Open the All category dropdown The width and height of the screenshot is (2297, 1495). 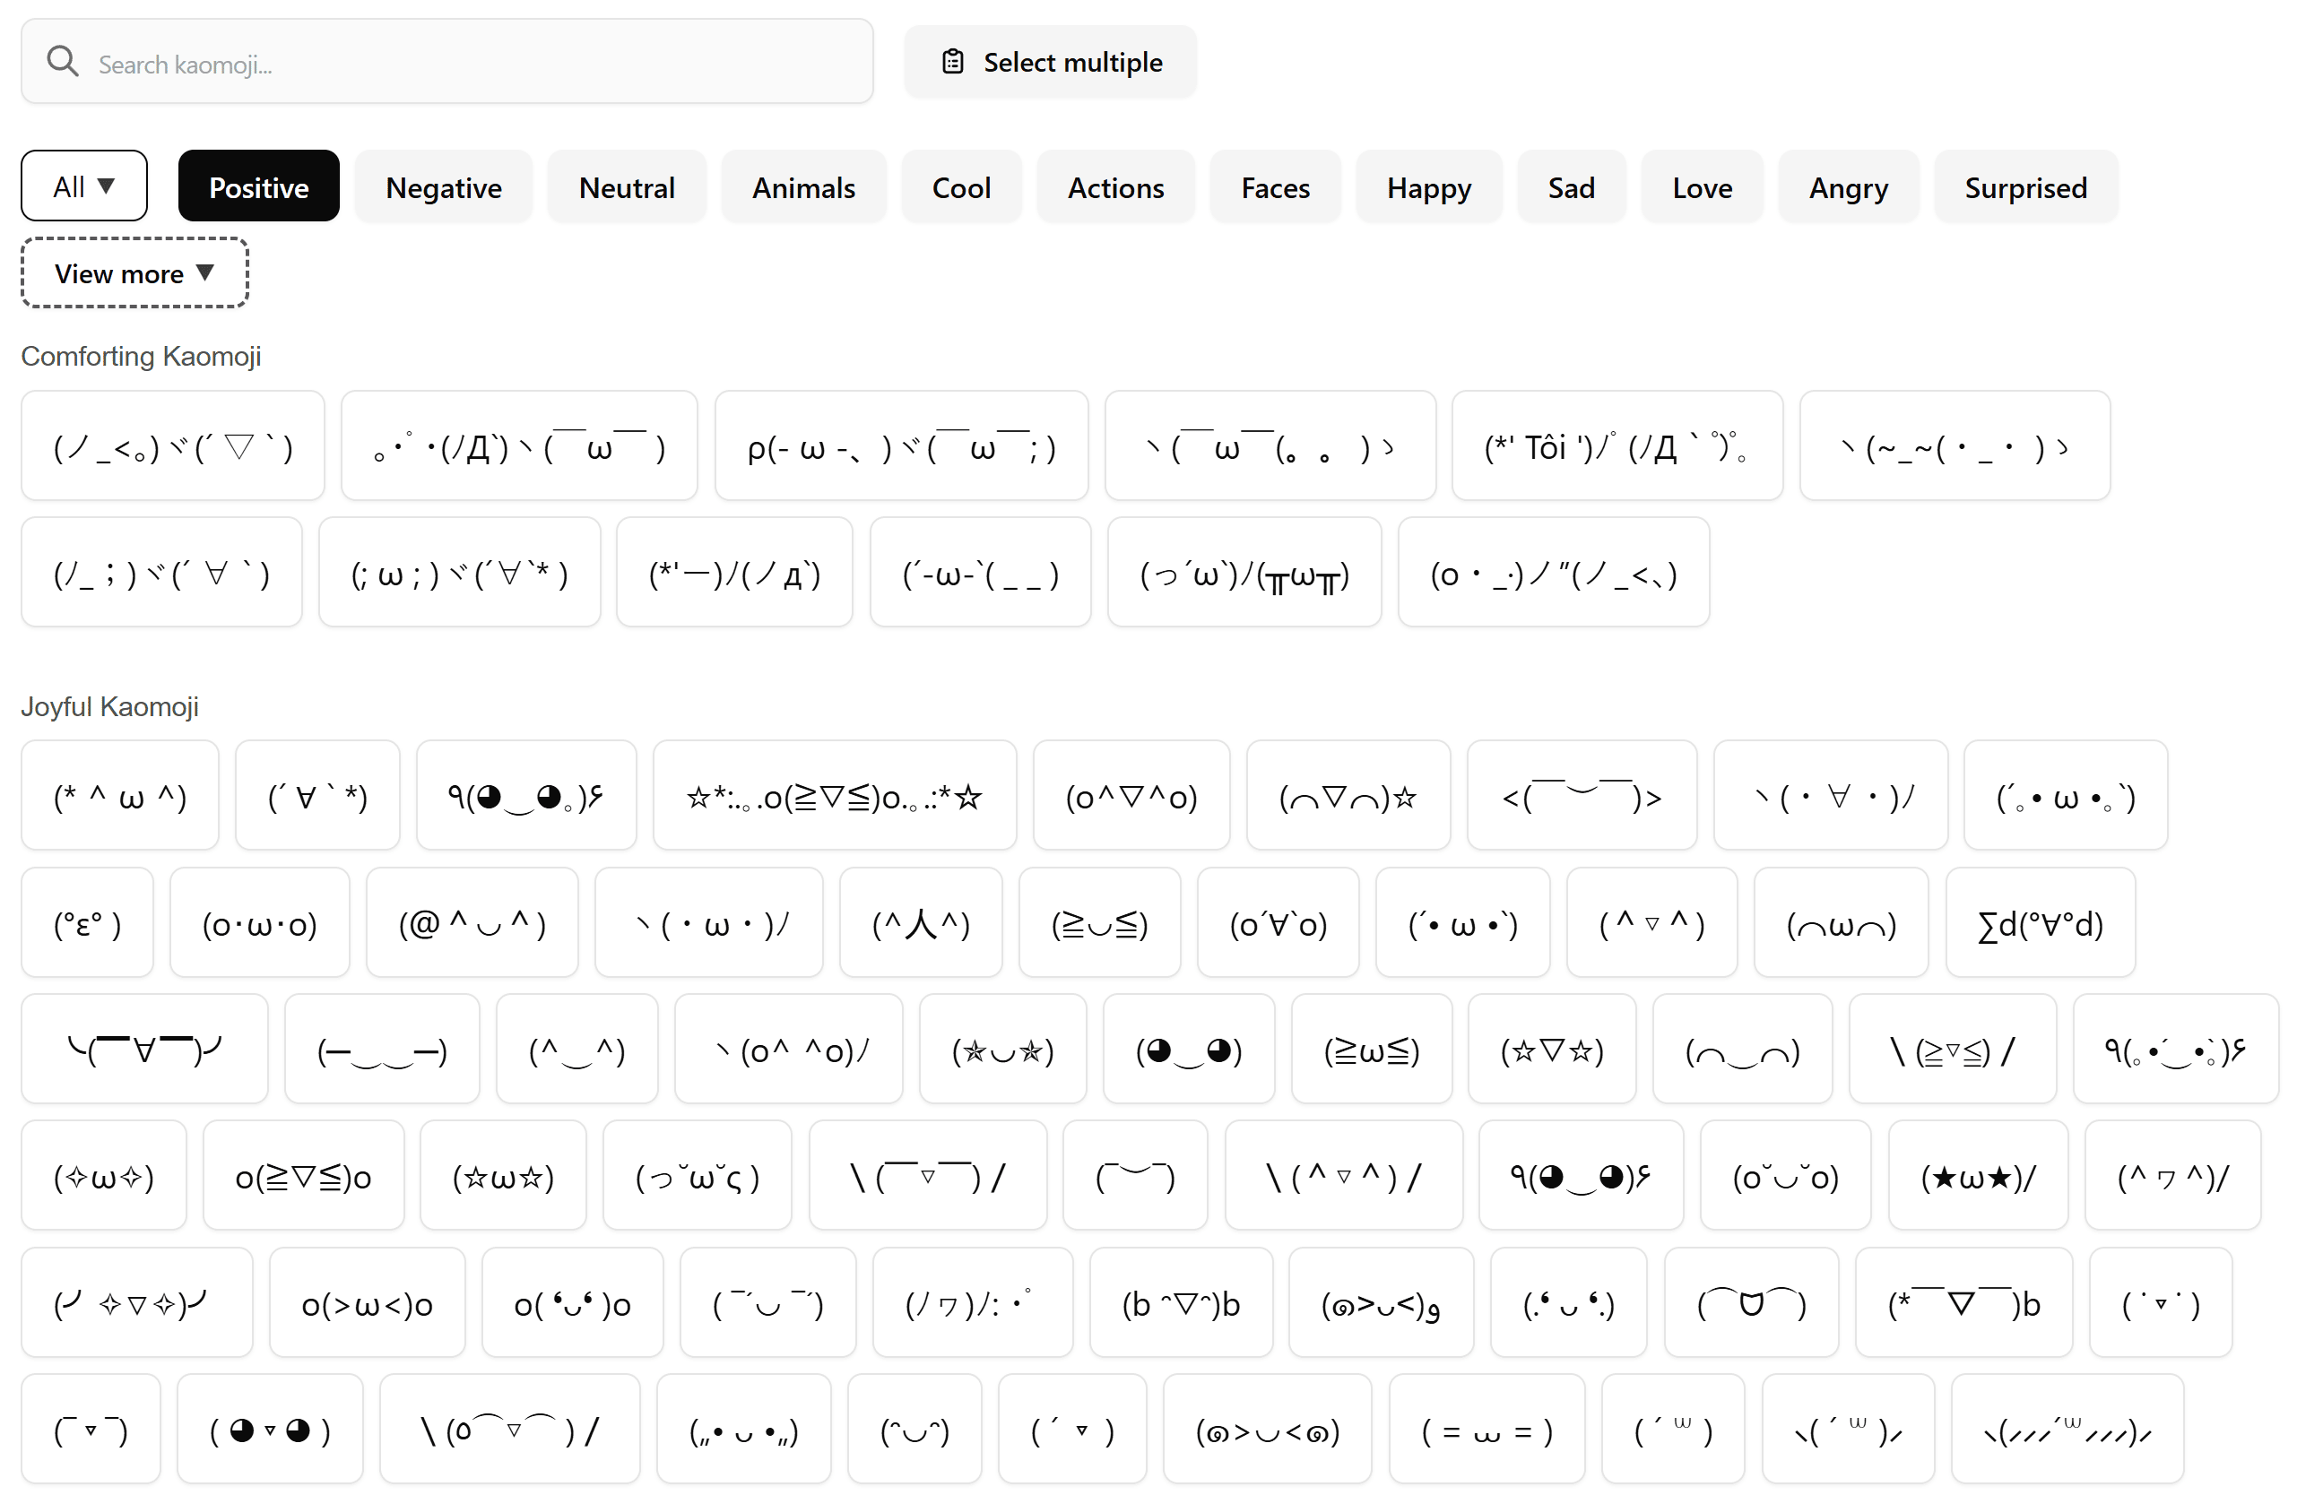(83, 186)
